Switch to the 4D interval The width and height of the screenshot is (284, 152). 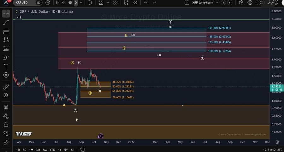(70, 3)
